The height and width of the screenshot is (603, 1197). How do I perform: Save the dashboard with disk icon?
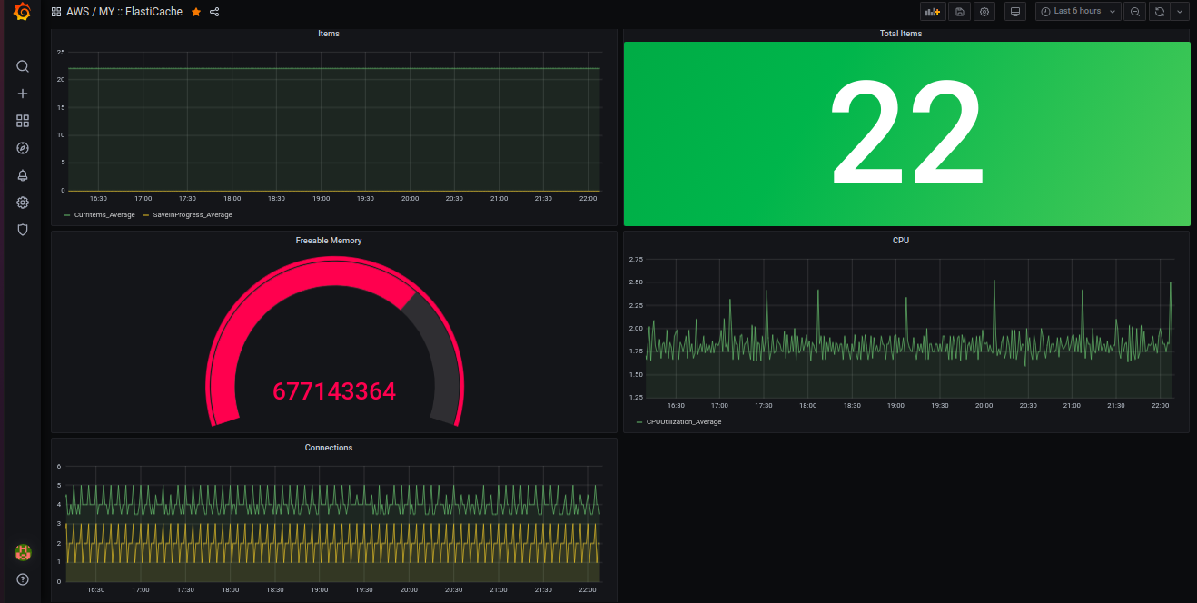point(959,12)
